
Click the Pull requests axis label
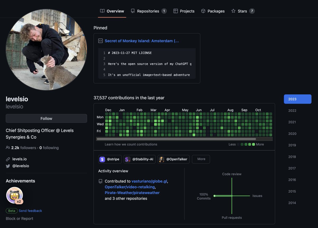(232, 218)
